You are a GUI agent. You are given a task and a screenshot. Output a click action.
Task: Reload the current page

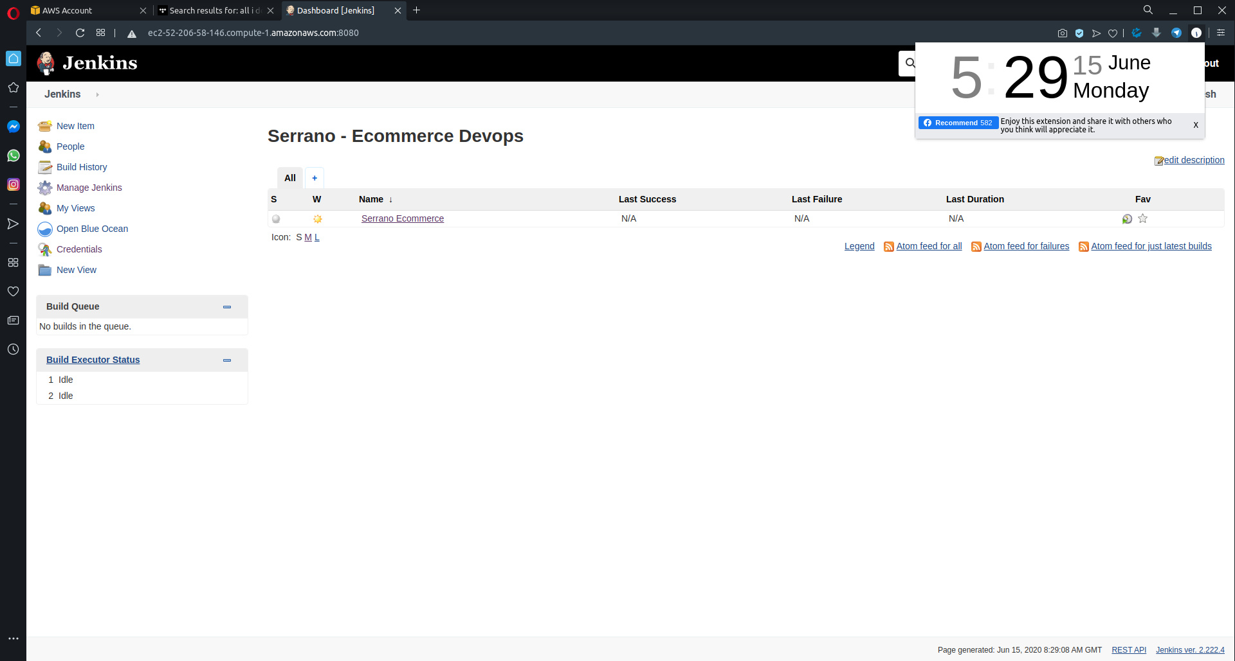click(80, 33)
